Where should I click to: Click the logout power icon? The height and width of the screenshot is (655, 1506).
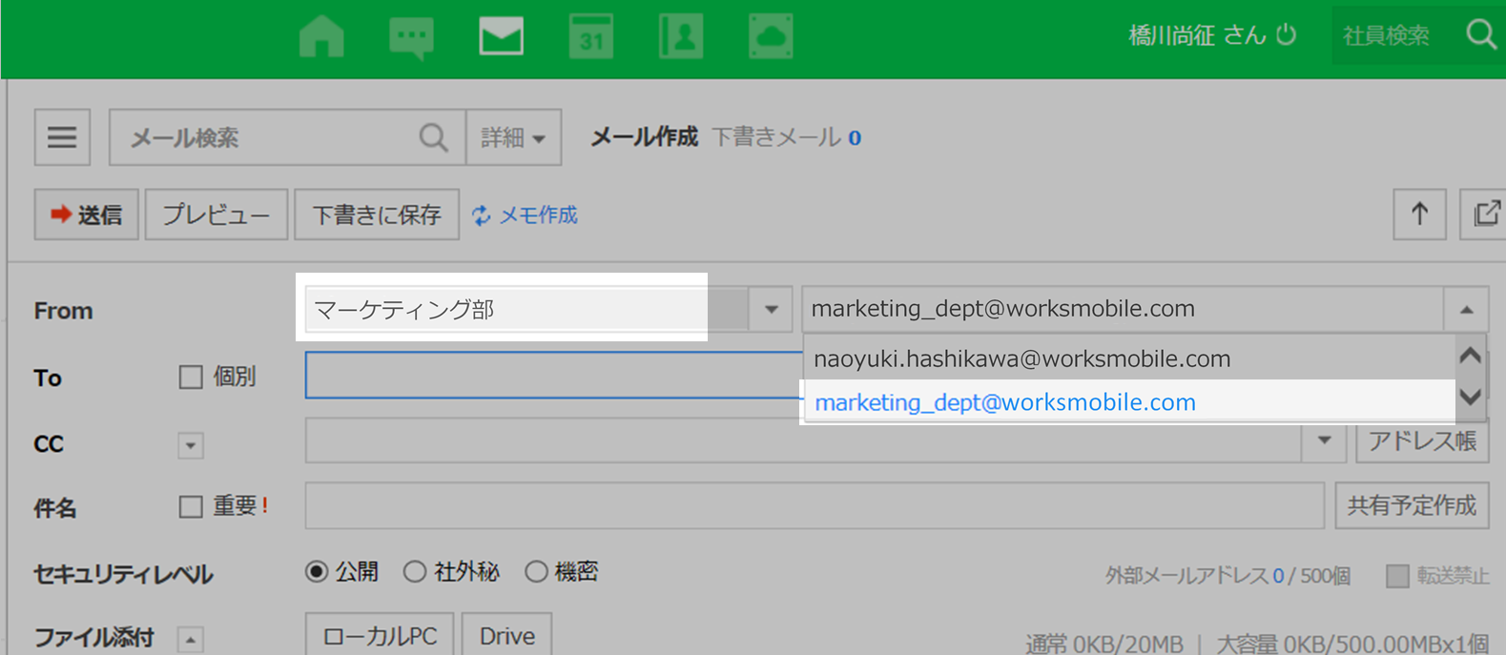(x=1287, y=35)
